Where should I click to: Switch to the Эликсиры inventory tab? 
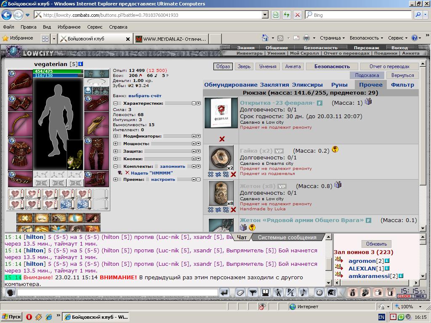point(307,85)
